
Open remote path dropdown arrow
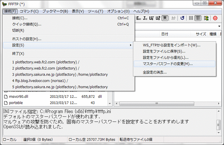[x=219, y=26]
